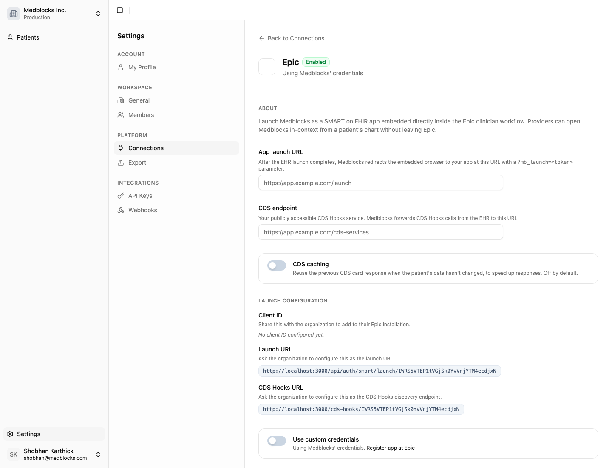Open My Profile settings
612x468 pixels.
176,67
